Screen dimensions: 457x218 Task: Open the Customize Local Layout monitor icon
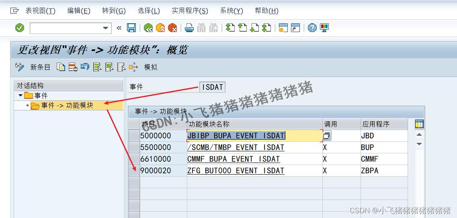click(x=324, y=28)
